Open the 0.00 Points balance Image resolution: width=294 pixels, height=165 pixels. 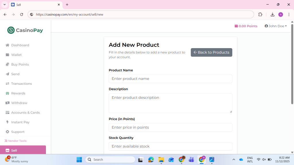click(x=246, y=26)
